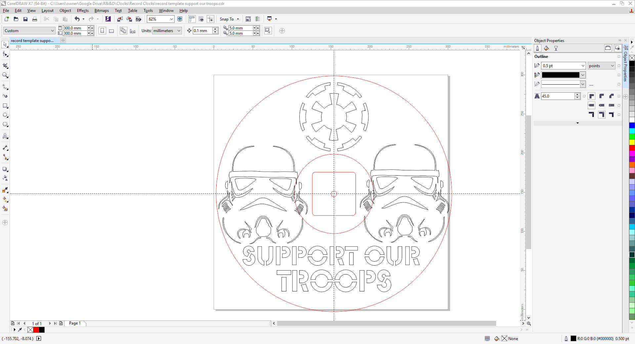This screenshot has width=635, height=344.
Task: Select the centered outline position
Action: click(x=602, y=114)
